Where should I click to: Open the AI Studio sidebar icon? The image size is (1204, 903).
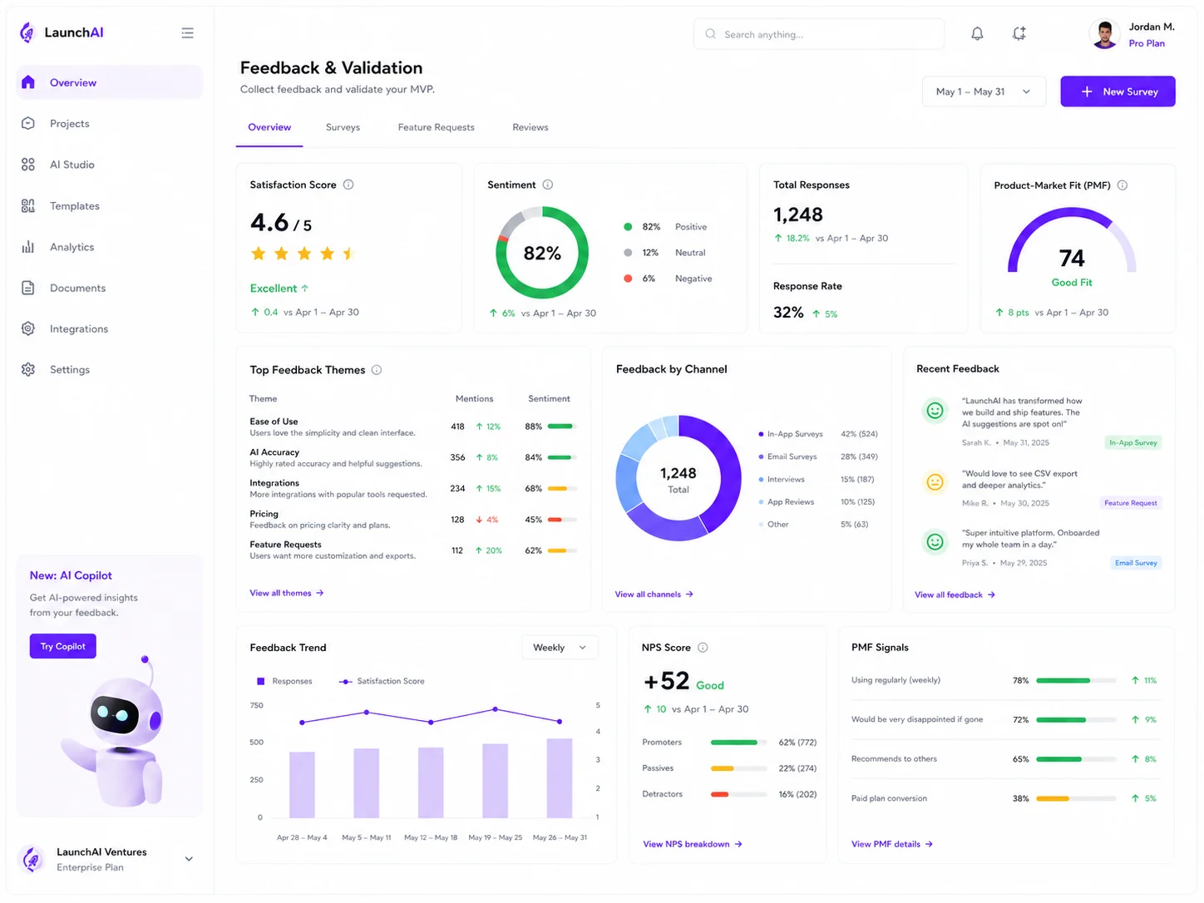(x=28, y=165)
